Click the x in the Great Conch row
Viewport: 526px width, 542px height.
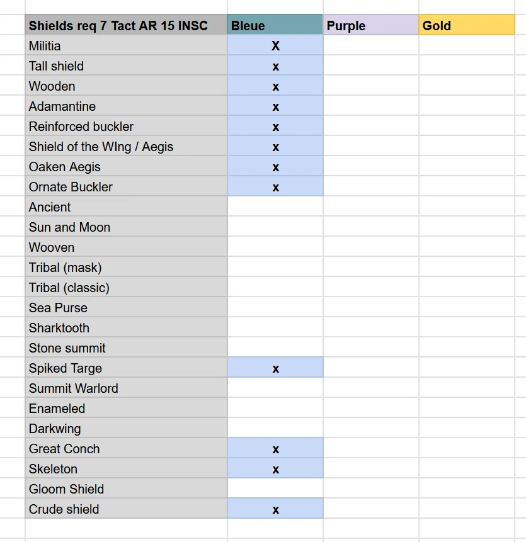[x=275, y=449]
